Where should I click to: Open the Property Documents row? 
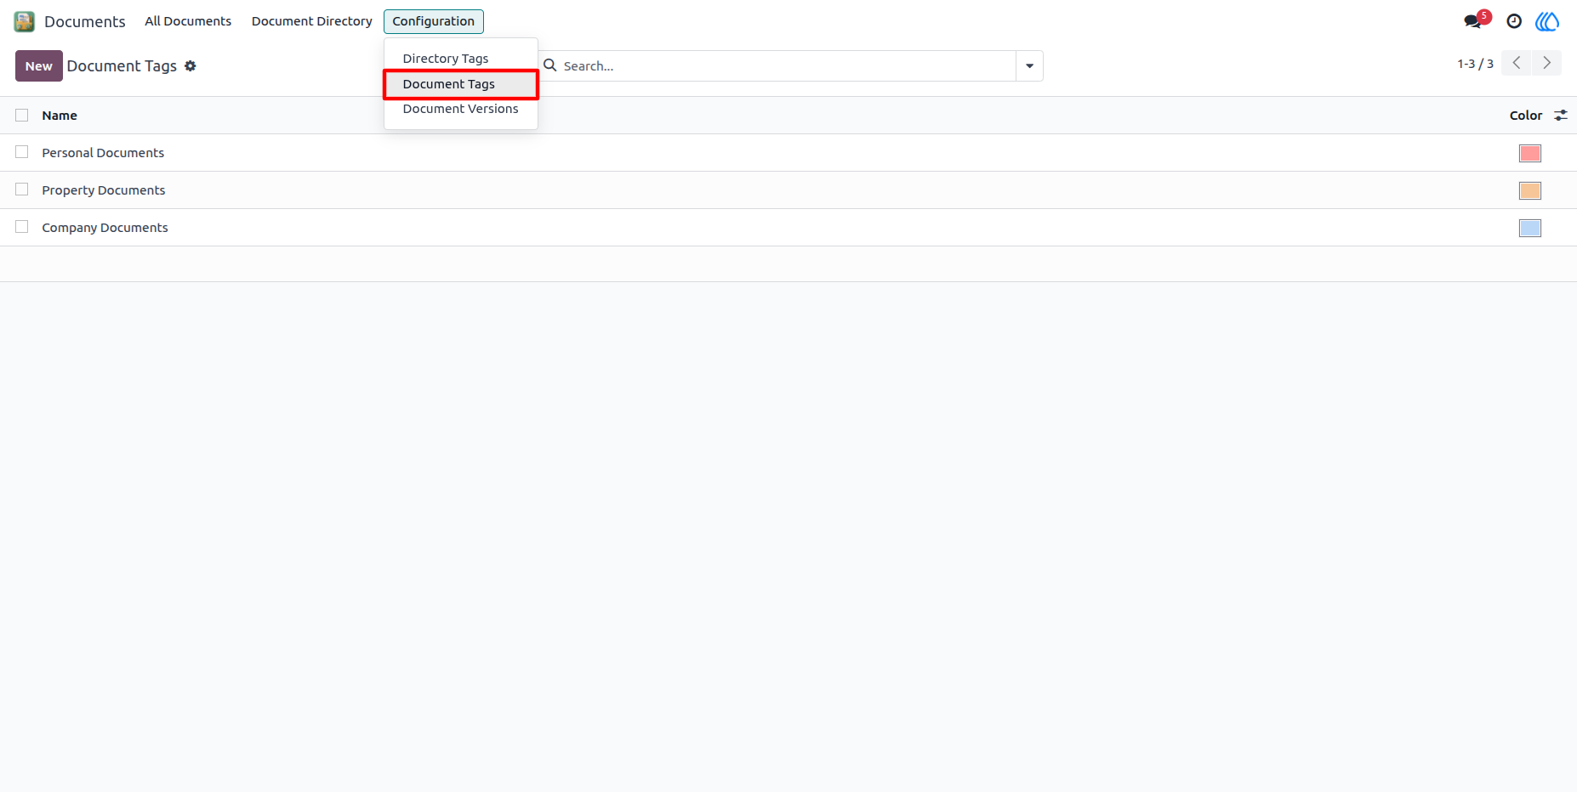[x=788, y=190]
